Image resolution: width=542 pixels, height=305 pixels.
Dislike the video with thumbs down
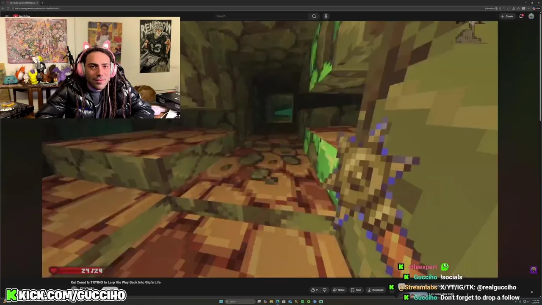tap(324, 290)
